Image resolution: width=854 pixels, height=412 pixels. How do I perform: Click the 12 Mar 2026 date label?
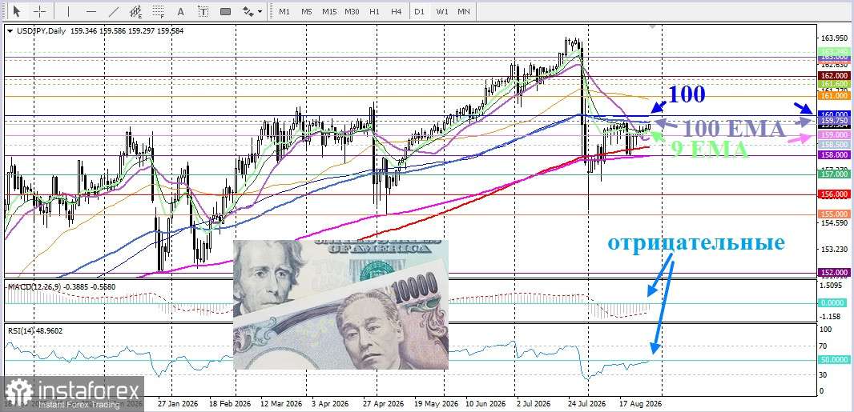pyautogui.click(x=281, y=404)
